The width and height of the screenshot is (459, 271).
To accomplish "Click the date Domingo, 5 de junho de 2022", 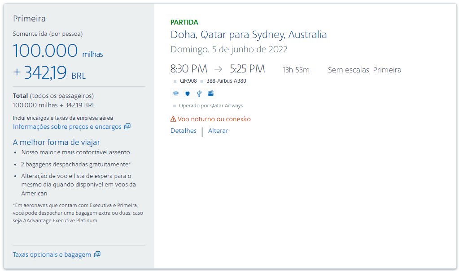I will coord(229,49).
